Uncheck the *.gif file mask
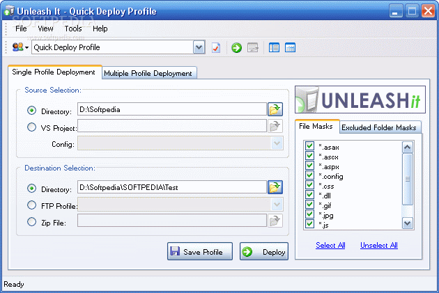439x293 pixels. 309,205
